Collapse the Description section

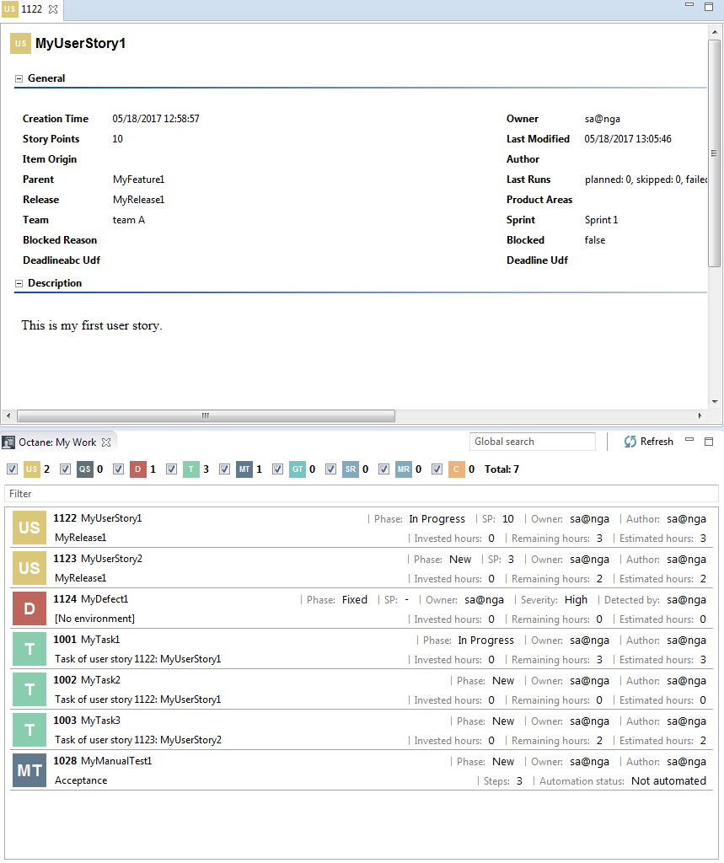[19, 284]
